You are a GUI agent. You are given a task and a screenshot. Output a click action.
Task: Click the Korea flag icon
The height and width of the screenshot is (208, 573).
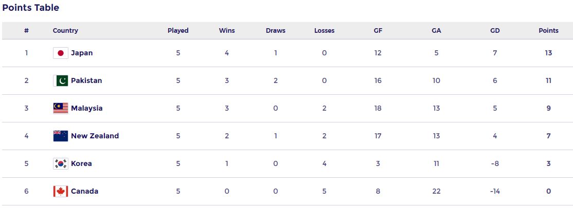(60, 163)
